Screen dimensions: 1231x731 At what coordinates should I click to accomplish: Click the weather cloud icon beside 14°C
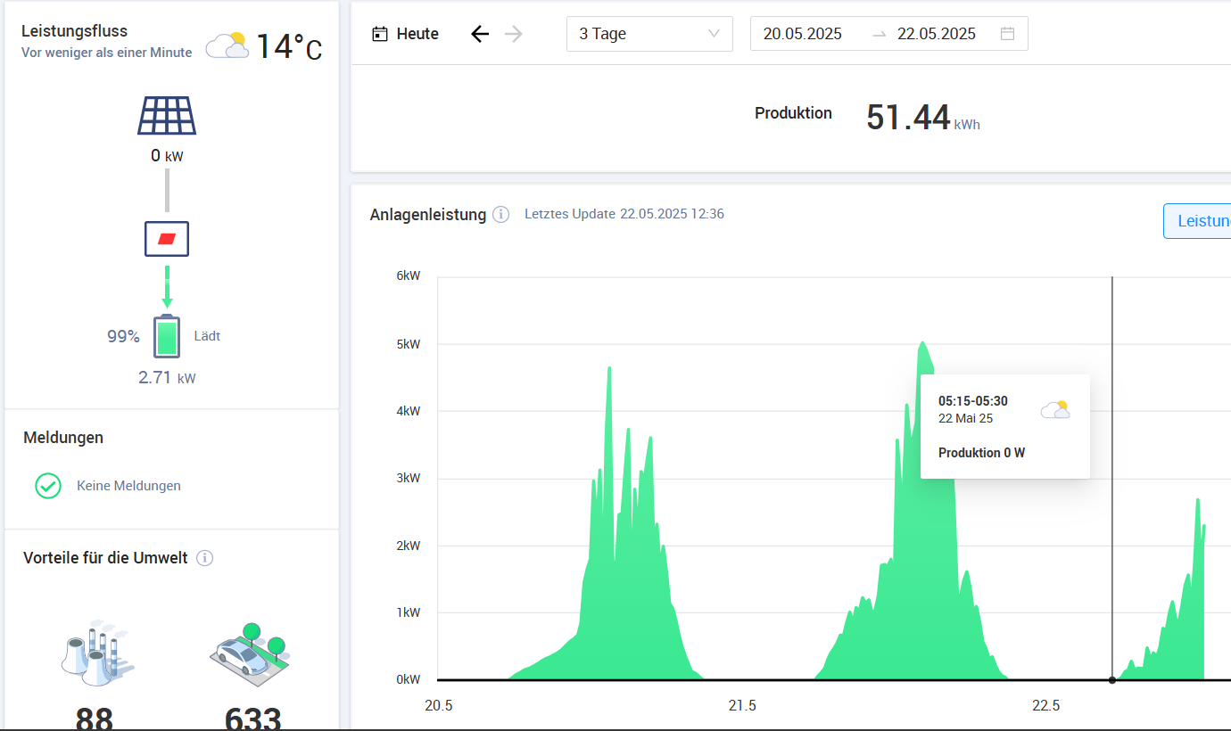tap(227, 45)
